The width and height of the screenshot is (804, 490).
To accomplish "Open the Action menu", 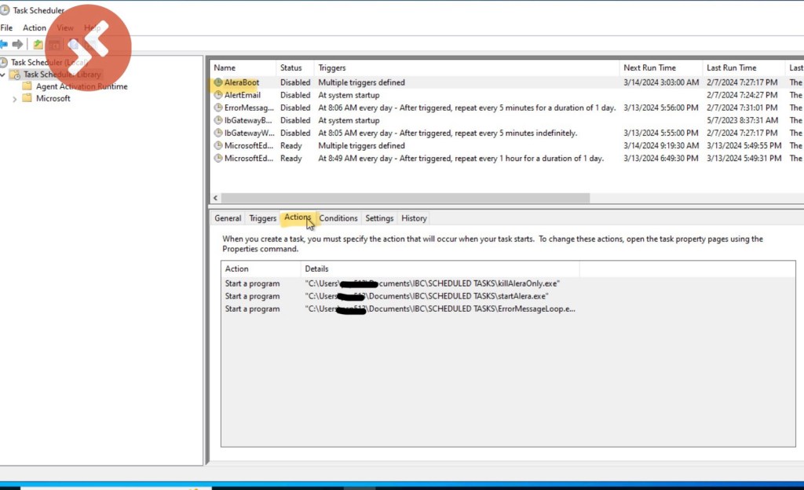I will (35, 27).
